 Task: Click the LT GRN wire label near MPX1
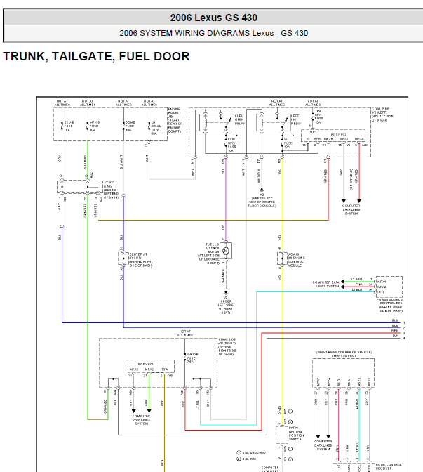(357, 279)
